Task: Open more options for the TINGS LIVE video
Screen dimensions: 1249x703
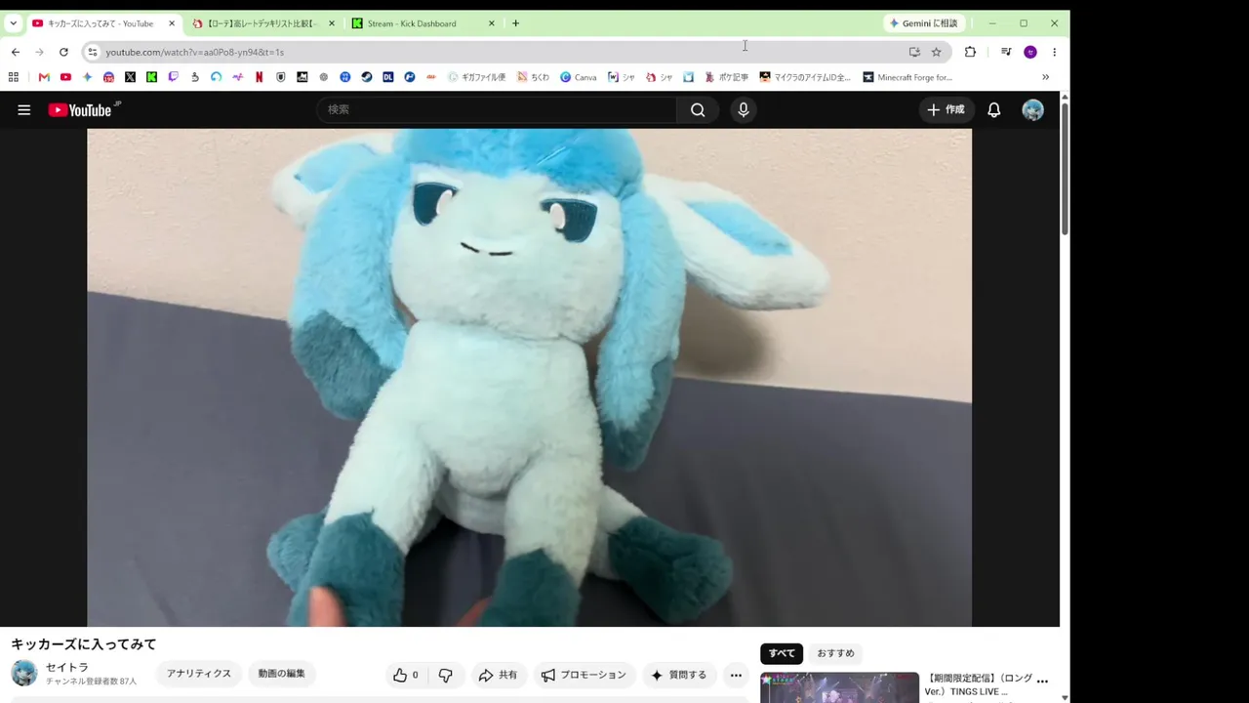Action: coord(1042,681)
